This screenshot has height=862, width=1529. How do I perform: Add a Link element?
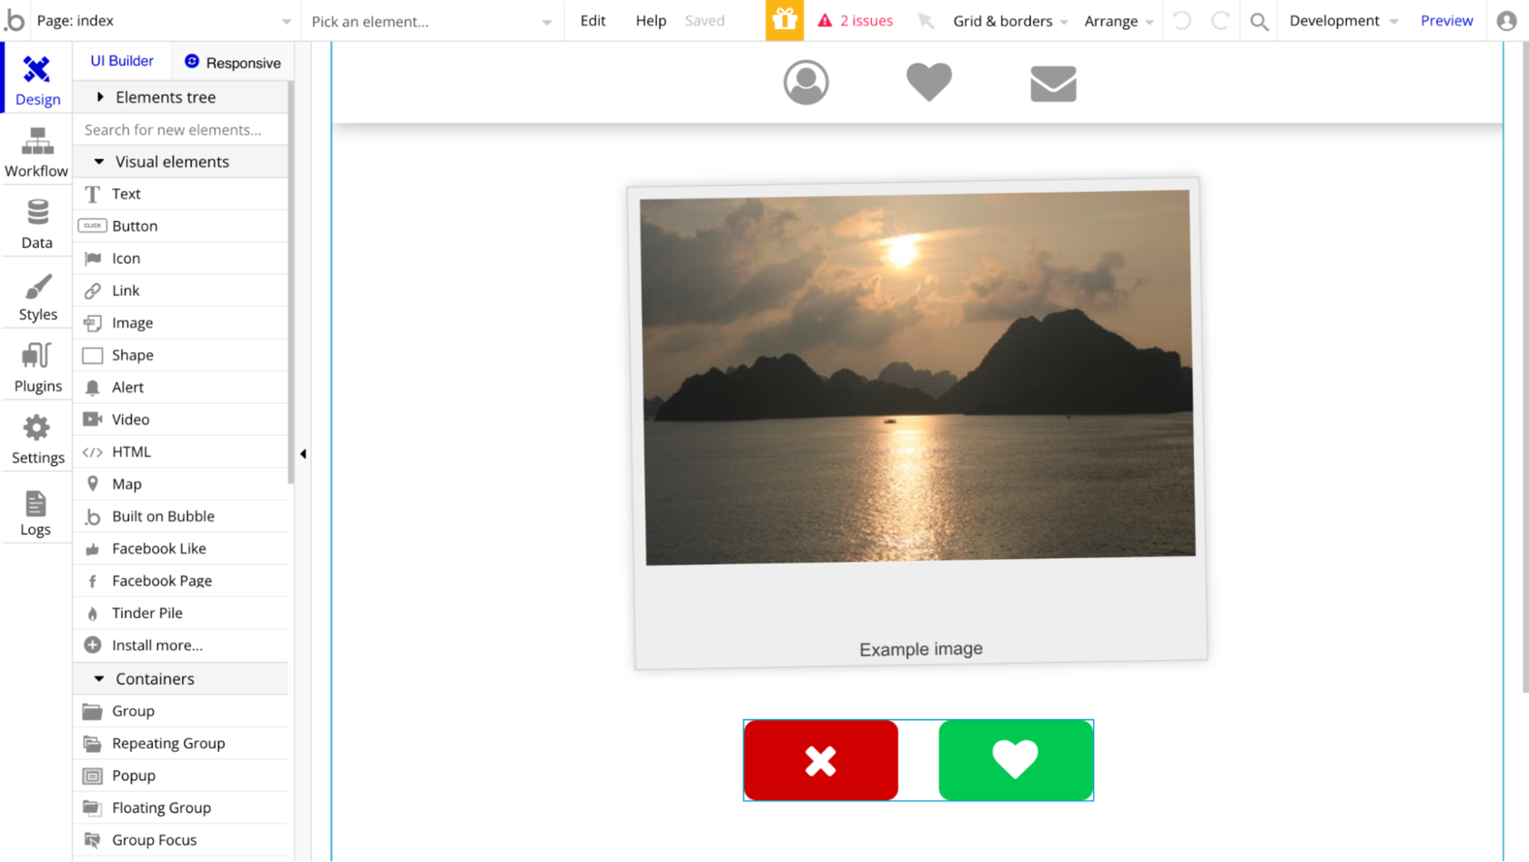click(x=181, y=290)
